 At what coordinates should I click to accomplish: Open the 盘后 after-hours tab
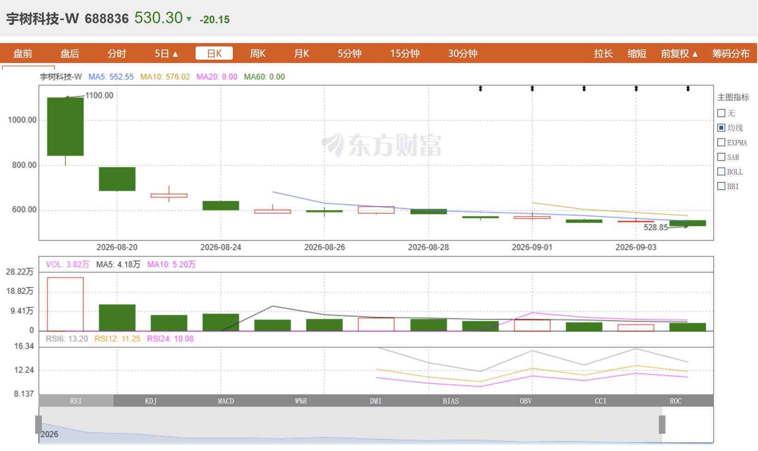pyautogui.click(x=70, y=54)
